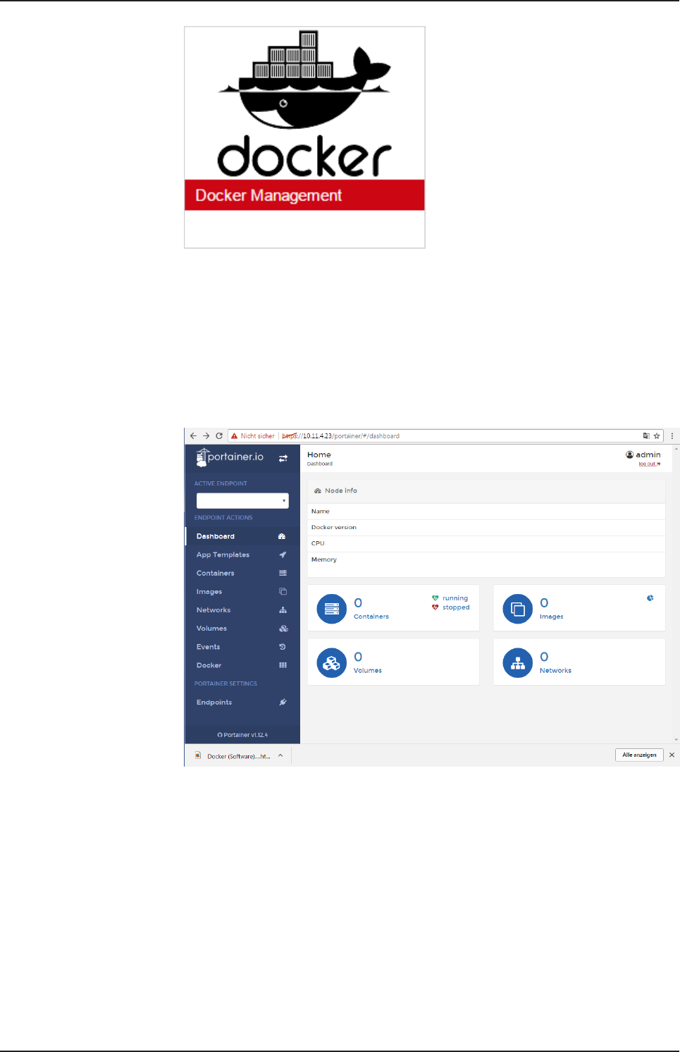Click the Node info header
This screenshot has width=680, height=1052.
486,490
